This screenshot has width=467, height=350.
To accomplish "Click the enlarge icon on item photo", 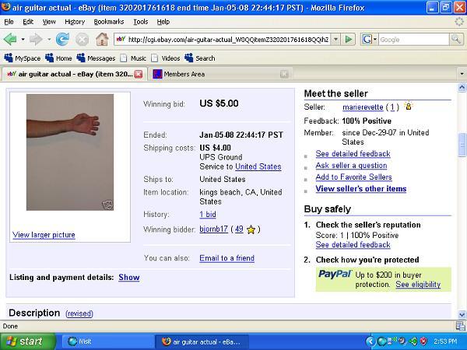I will pyautogui.click(x=107, y=205).
